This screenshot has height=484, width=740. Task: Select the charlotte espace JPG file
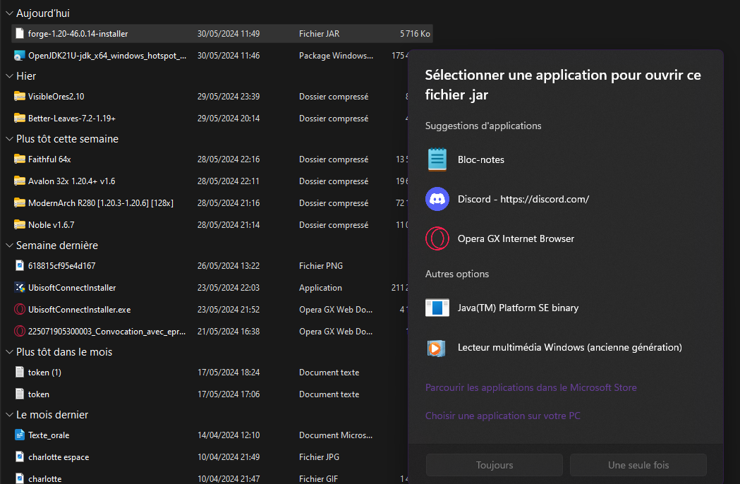point(59,457)
